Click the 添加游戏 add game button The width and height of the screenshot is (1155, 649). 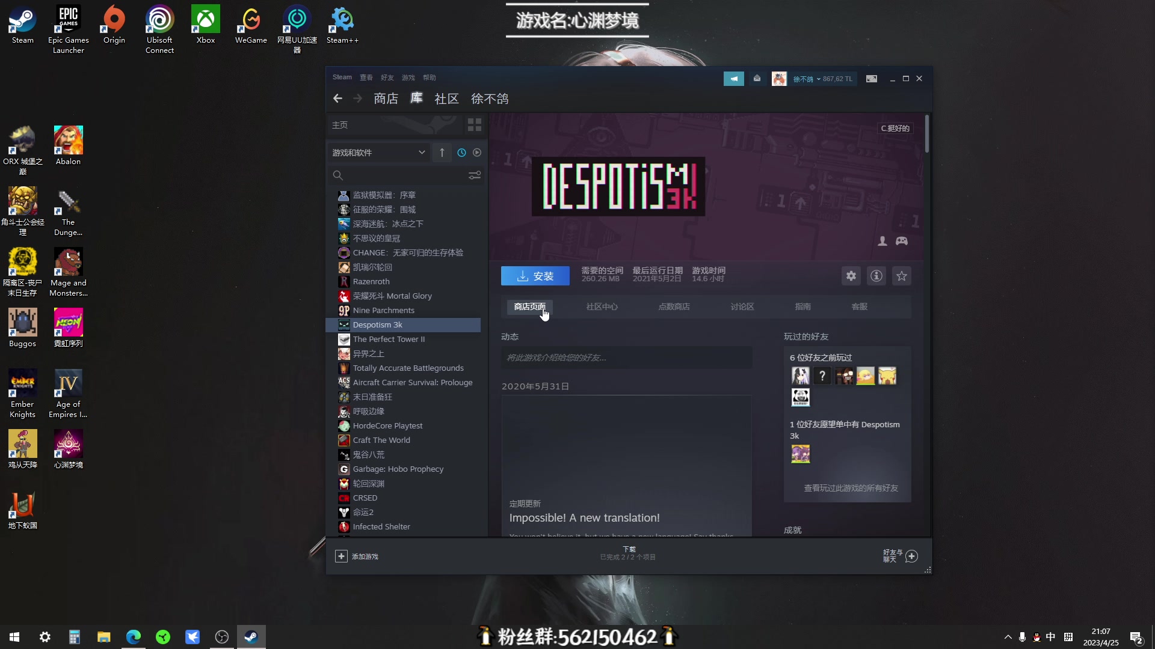(357, 556)
